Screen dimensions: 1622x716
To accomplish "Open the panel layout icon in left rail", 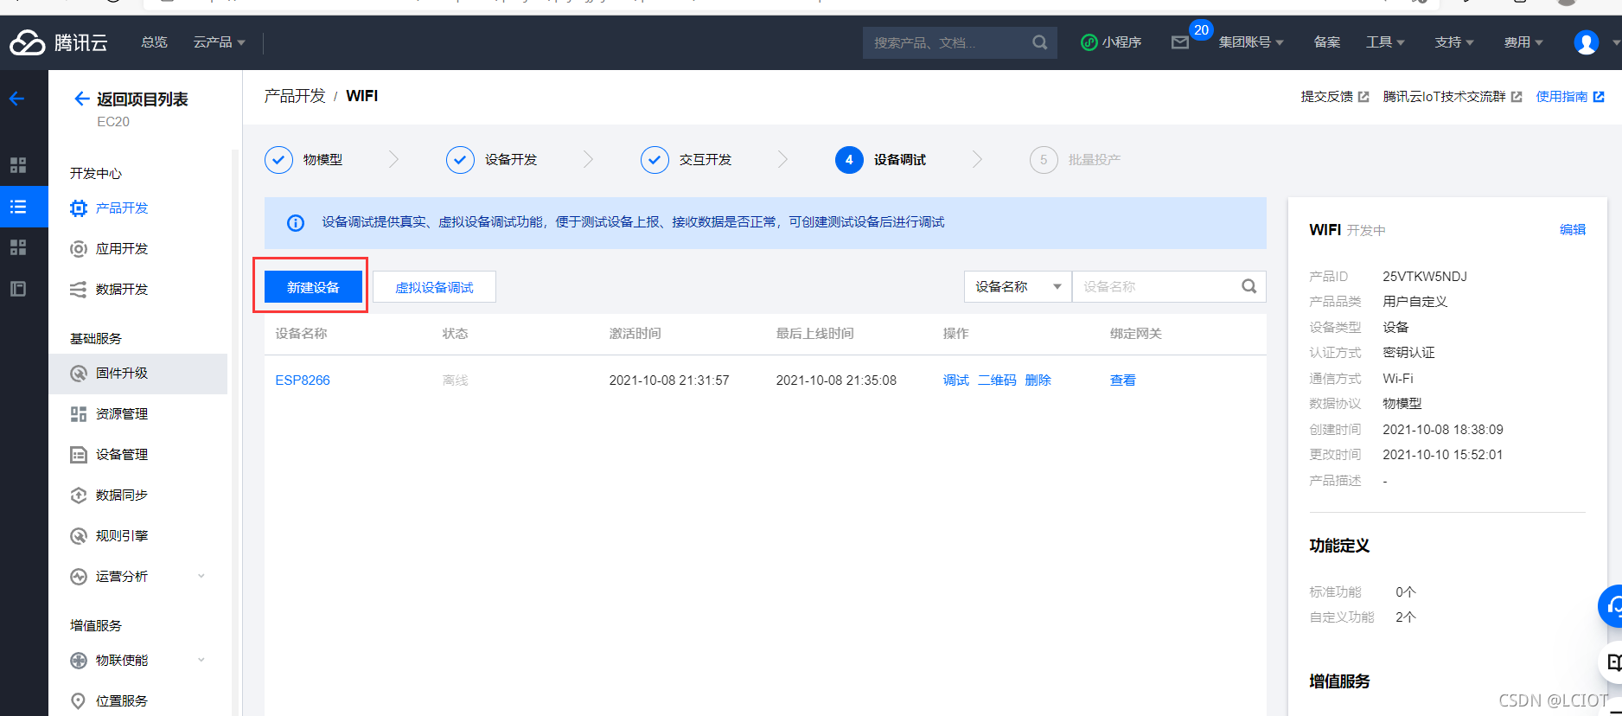I will pyautogui.click(x=17, y=289).
